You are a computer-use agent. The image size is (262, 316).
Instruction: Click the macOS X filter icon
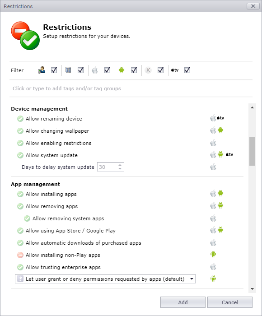click(x=148, y=70)
